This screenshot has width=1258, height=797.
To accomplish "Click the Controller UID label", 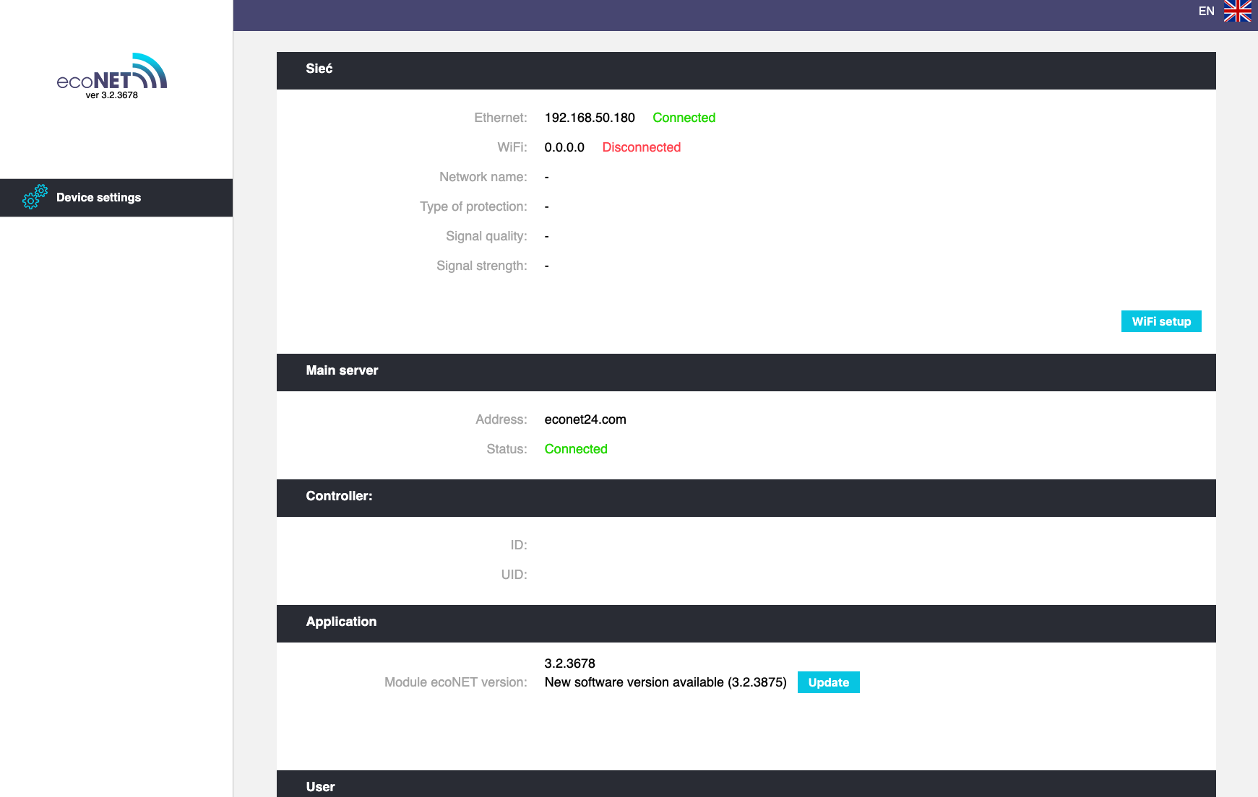I will tap(514, 575).
